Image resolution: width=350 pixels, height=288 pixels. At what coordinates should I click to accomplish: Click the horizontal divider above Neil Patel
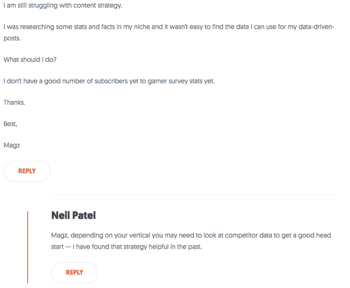click(194, 195)
